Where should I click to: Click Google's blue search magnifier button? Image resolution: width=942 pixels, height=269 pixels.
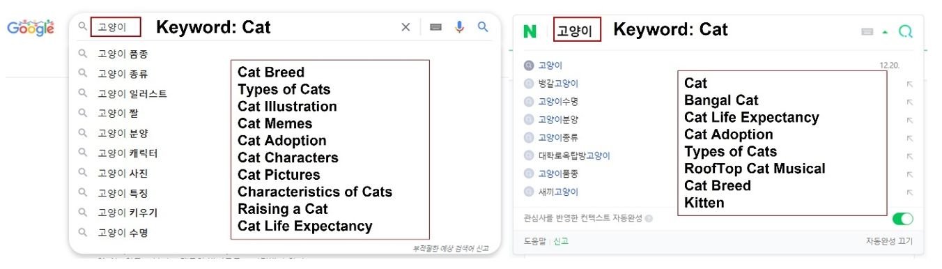(x=483, y=27)
